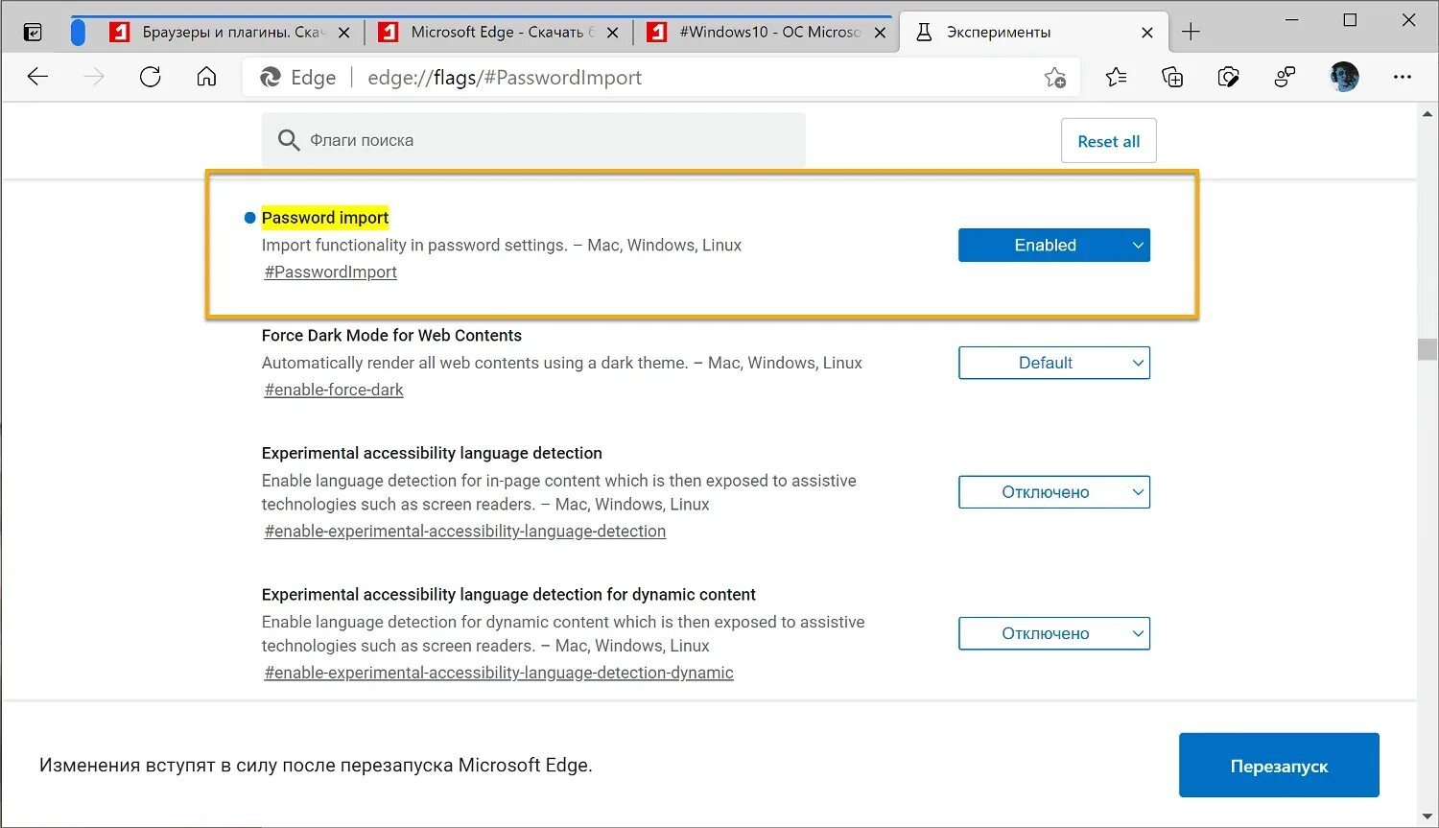The image size is (1439, 828).
Task: Focus the Флаги поиска search field
Action: pyautogui.click(x=533, y=140)
